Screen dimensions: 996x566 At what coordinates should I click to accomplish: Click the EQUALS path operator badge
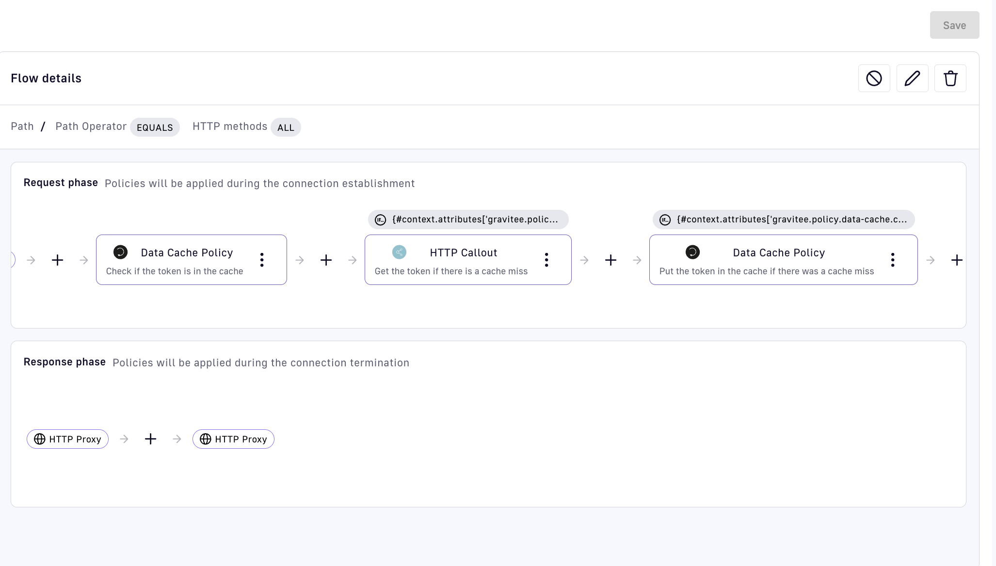coord(155,127)
